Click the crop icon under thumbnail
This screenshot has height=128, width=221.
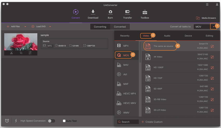(x=21, y=53)
